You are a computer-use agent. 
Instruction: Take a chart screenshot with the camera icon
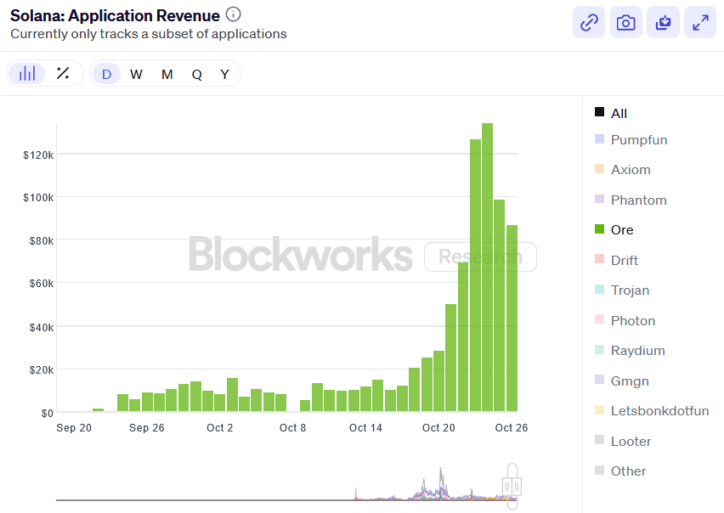[x=625, y=22]
